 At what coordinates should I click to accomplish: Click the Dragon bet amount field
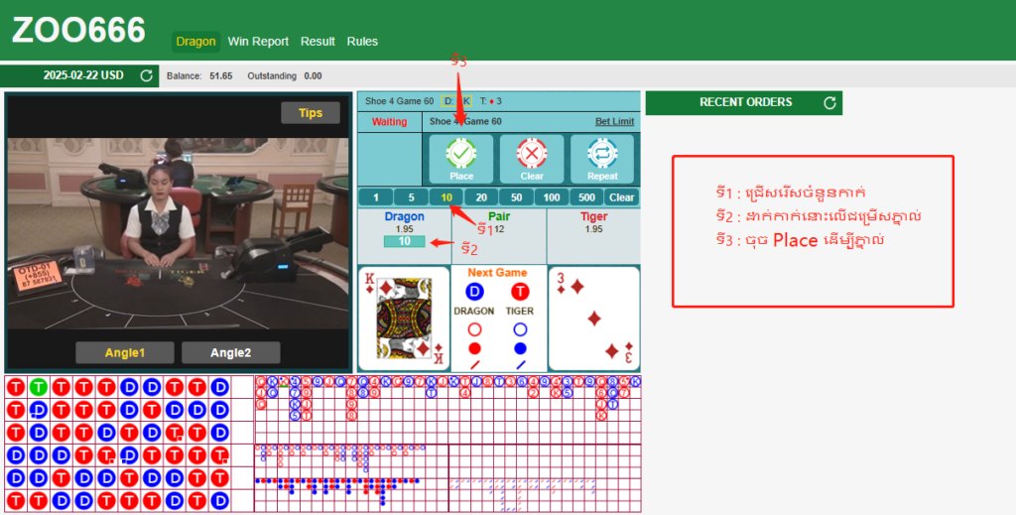(404, 241)
